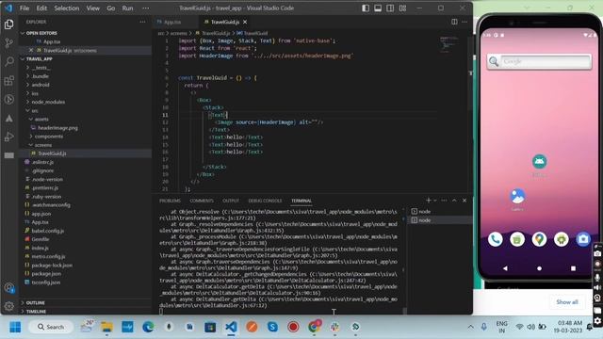Screen dimensions: 603x339
Task: Click the taskbar Search box
Action: (x=51, y=327)
